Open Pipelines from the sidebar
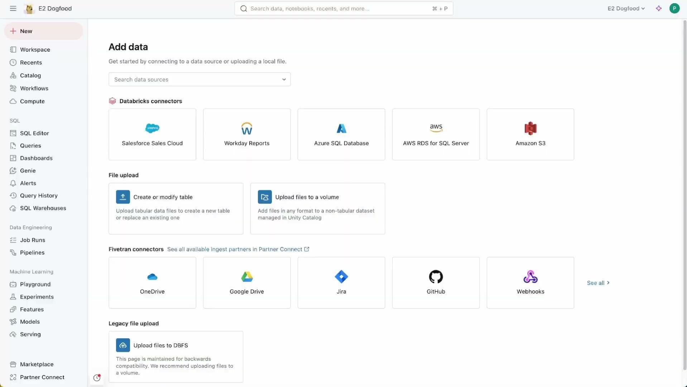 tap(32, 252)
